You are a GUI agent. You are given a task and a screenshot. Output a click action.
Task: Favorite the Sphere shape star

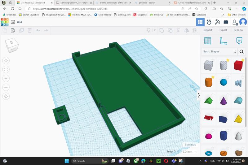coord(228,77)
